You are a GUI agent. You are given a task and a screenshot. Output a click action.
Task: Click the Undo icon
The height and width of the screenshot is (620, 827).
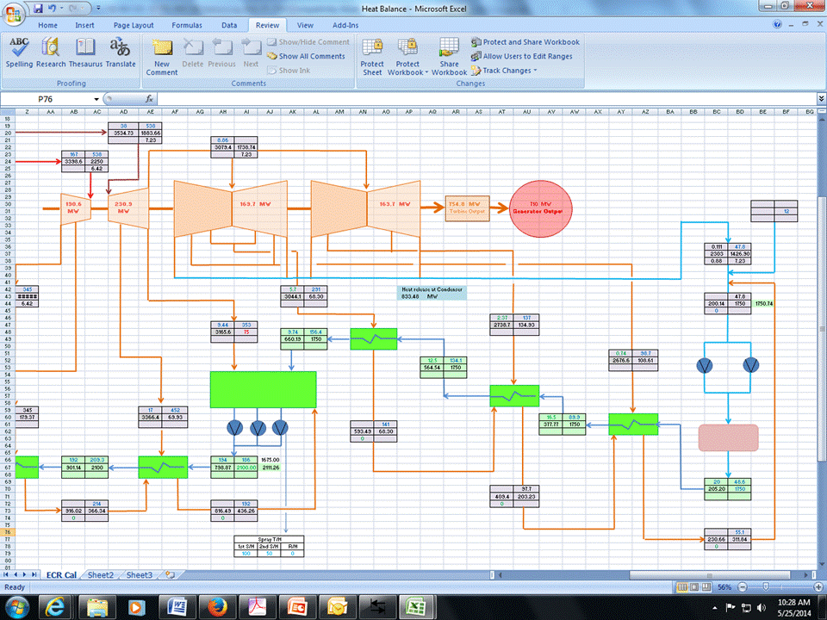click(x=52, y=8)
